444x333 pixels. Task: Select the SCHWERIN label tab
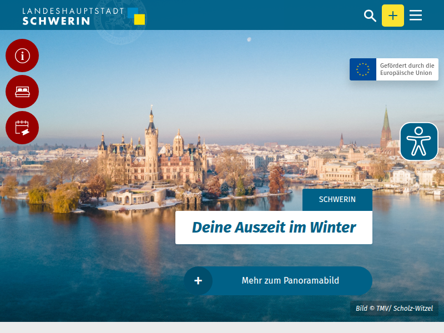337,200
